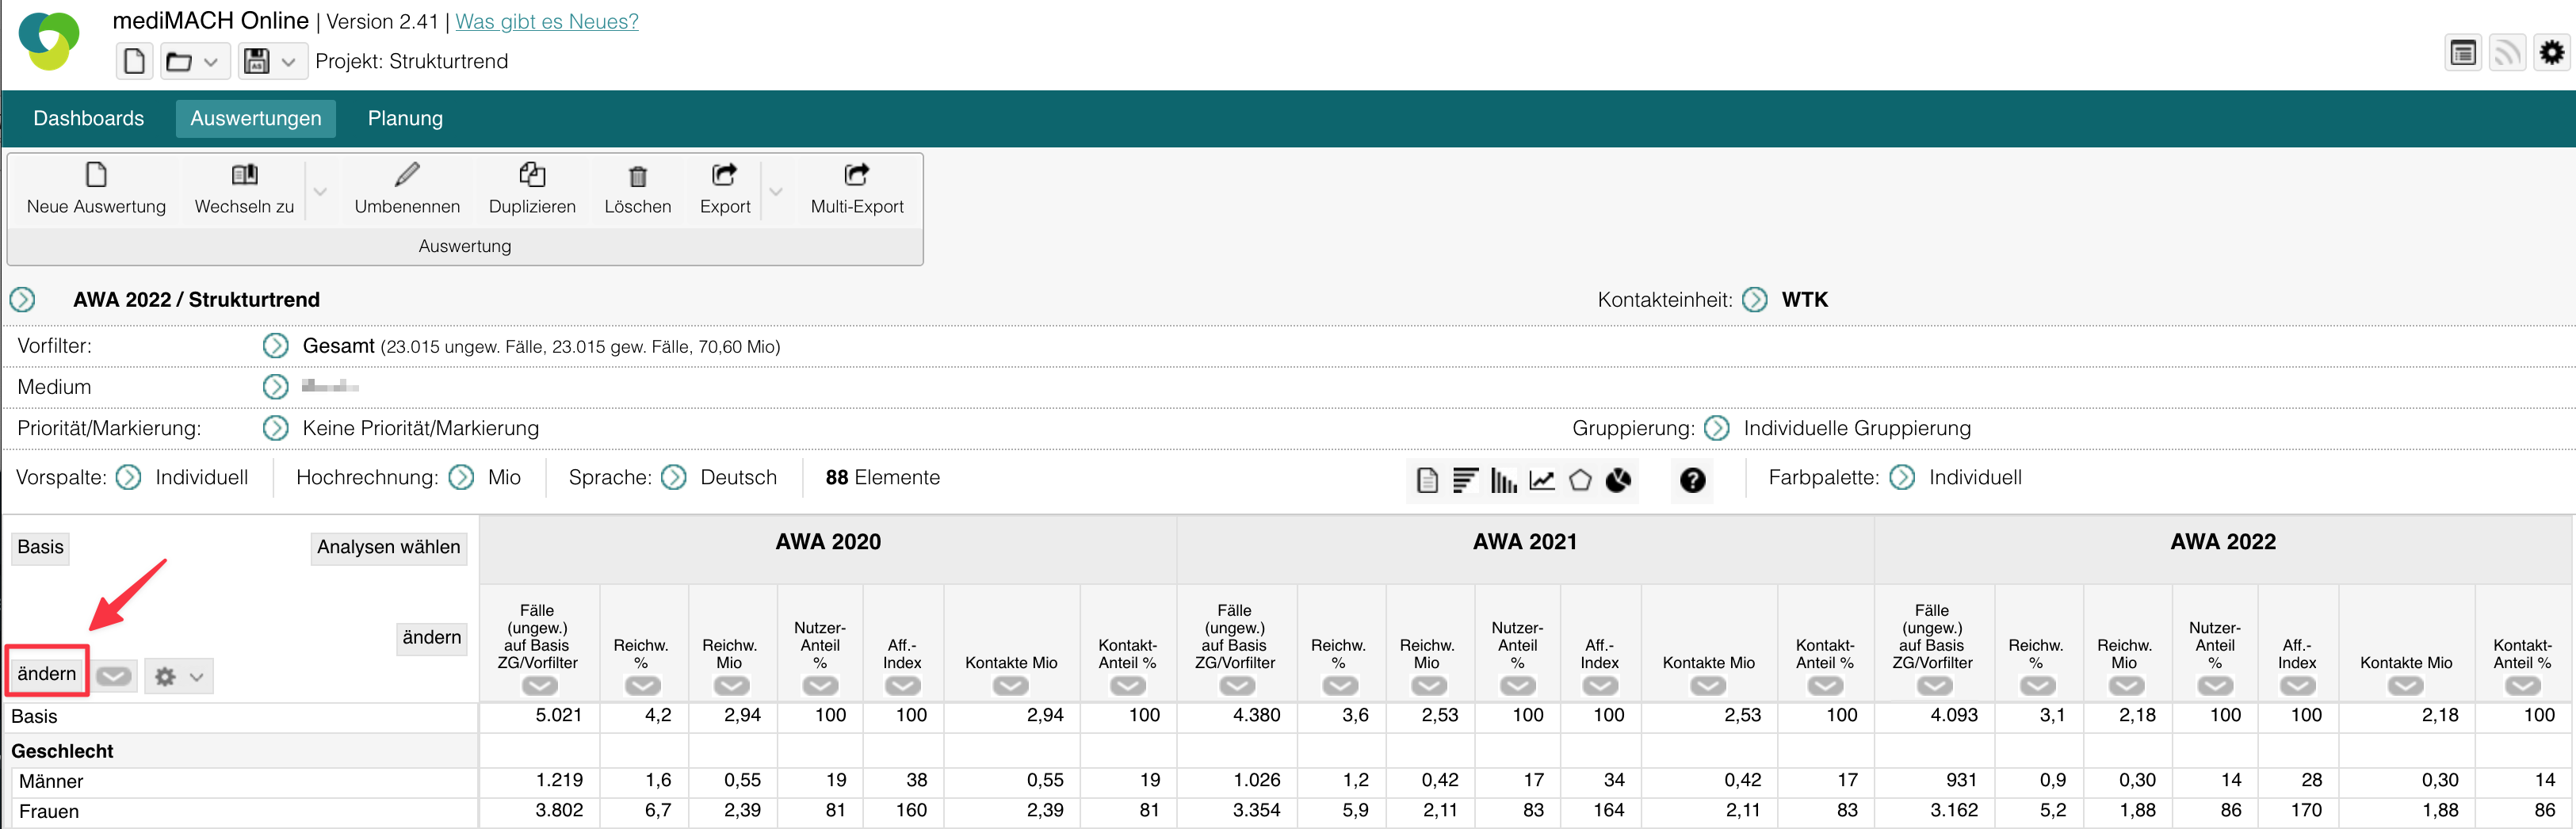The width and height of the screenshot is (2576, 829).
Task: Open the Hochrechnung Mio selector
Action: pyautogui.click(x=461, y=477)
